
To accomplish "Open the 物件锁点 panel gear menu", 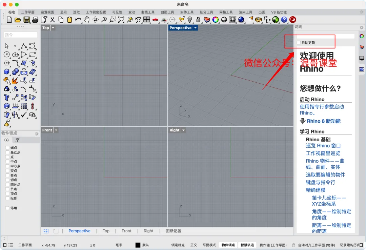I will click(x=37, y=134).
